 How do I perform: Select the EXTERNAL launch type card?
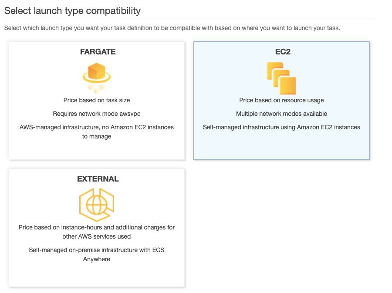97,274
